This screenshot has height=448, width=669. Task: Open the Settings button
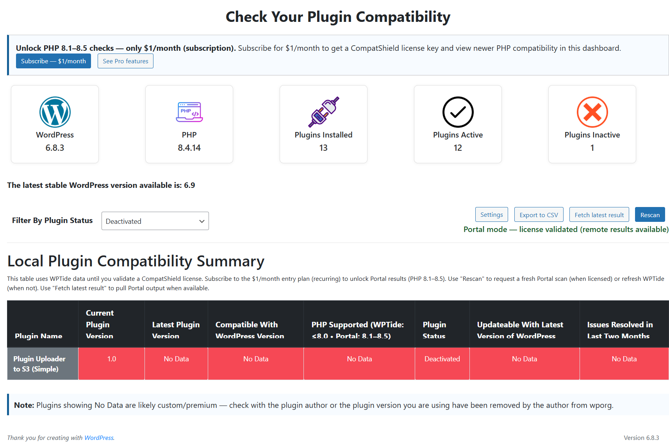pyautogui.click(x=491, y=215)
